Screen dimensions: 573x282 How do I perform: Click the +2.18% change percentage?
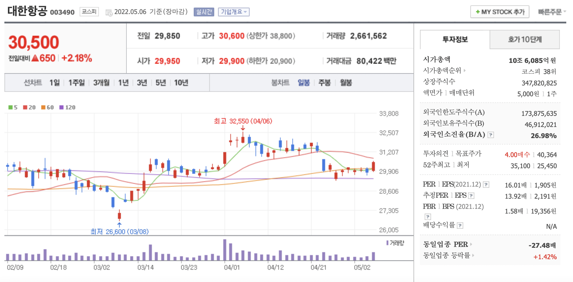pos(77,58)
